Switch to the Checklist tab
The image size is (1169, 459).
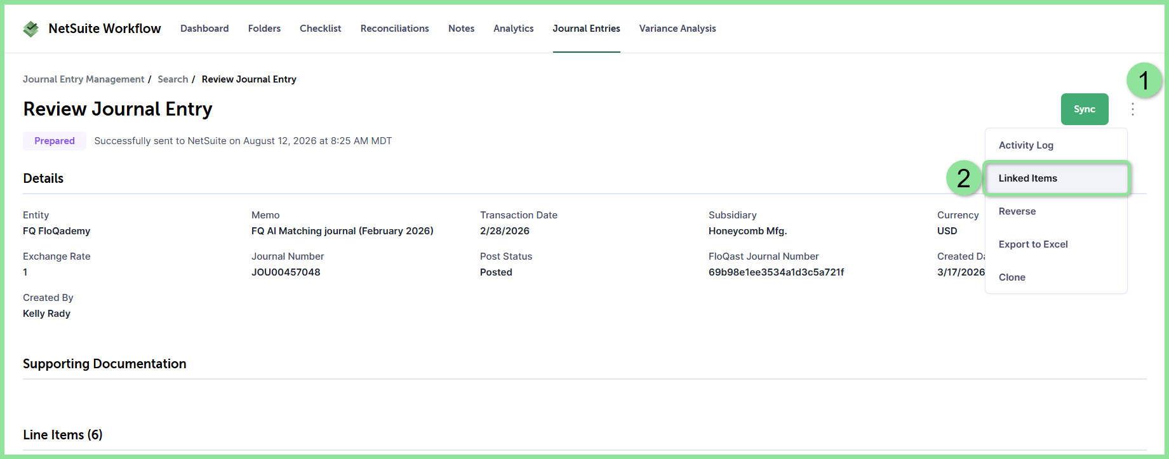coord(320,29)
